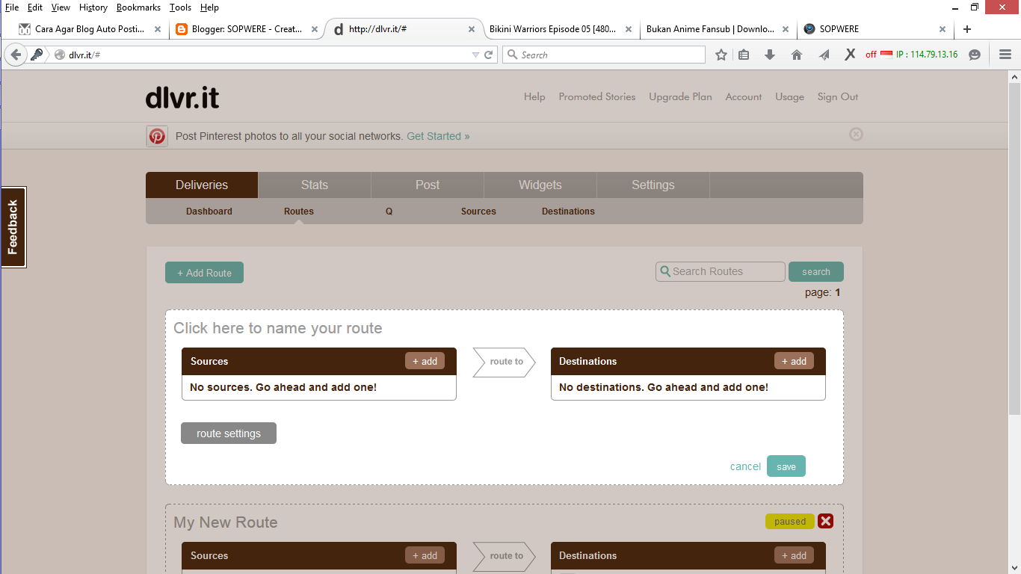
Task: Toggle the paused status of My New Route
Action: click(790, 522)
